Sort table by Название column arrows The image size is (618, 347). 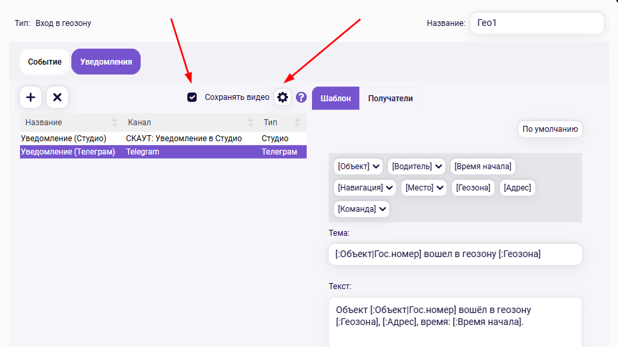pyautogui.click(x=114, y=123)
